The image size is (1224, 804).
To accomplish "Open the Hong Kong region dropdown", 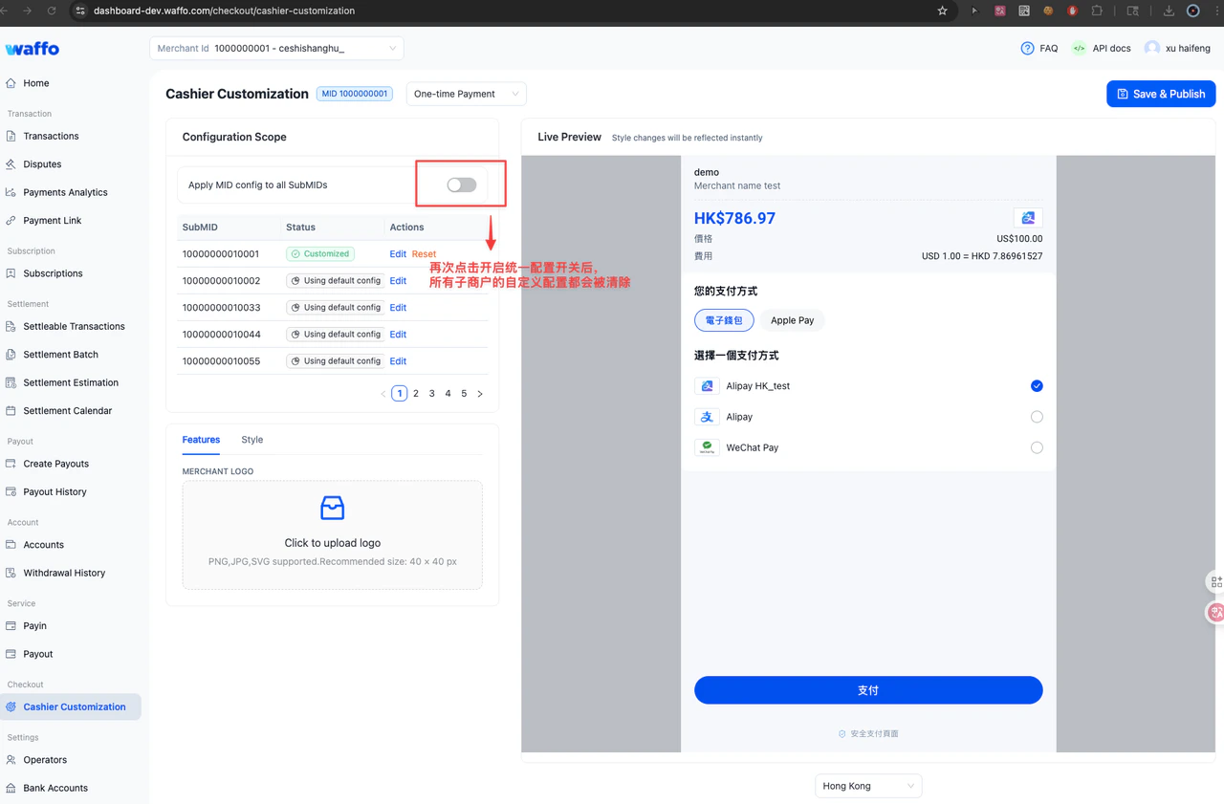I will tap(868, 786).
